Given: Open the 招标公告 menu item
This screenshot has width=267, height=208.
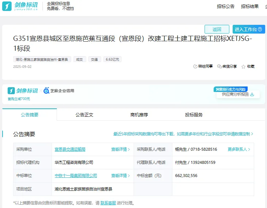Looking at the screenshot, I should coord(225,6).
